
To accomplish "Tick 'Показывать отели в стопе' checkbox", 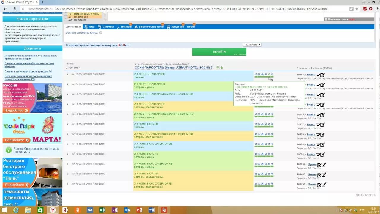I will coord(326,19).
